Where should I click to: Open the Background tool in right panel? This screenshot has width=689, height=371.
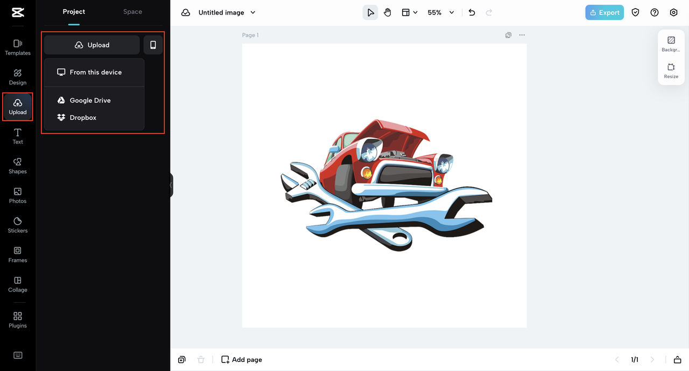(671, 44)
